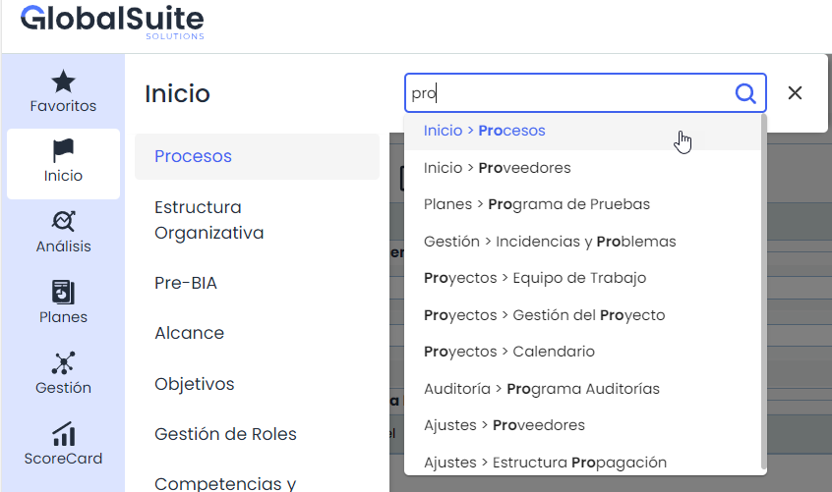
Task: Select 'Auditoría > Programa Auditorías' result
Action: point(542,389)
